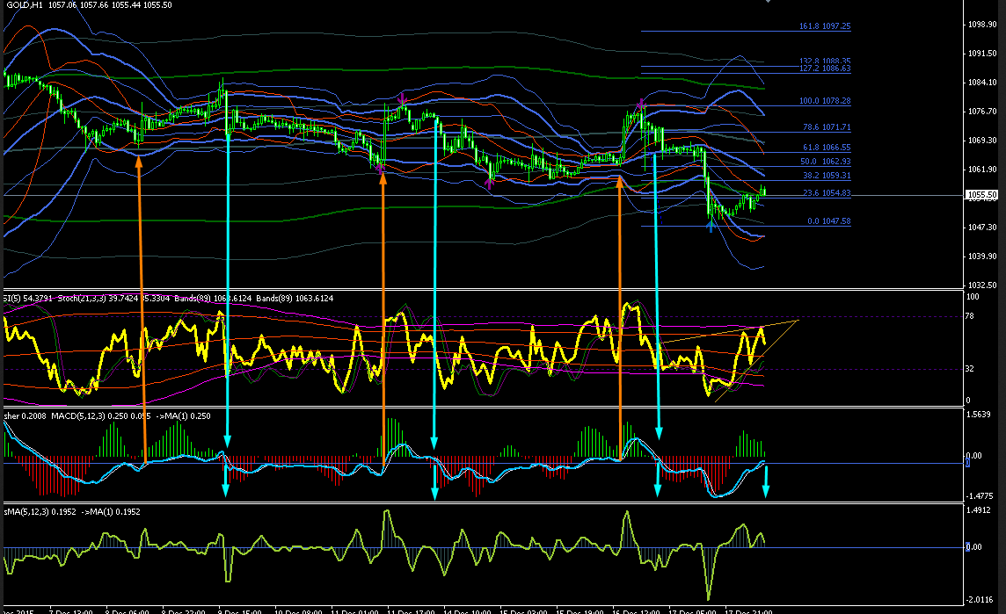Click the 1061.90 price axis value
Image resolution: width=1006 pixels, height=614 pixels.
[982, 170]
